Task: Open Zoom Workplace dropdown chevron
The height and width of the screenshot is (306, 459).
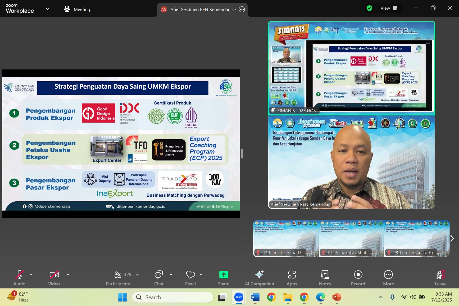Action: pos(48,9)
